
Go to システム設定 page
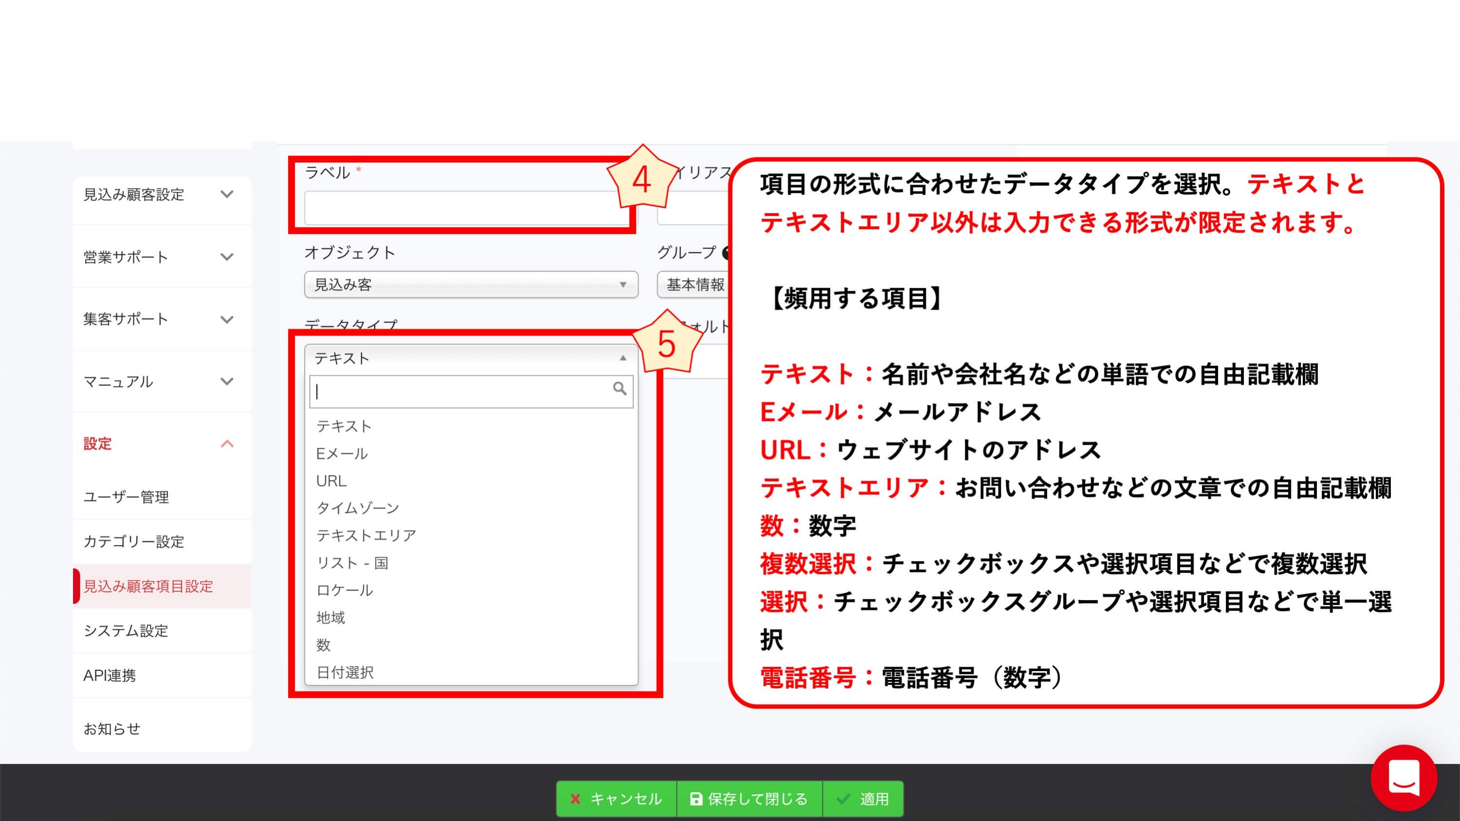point(126,631)
